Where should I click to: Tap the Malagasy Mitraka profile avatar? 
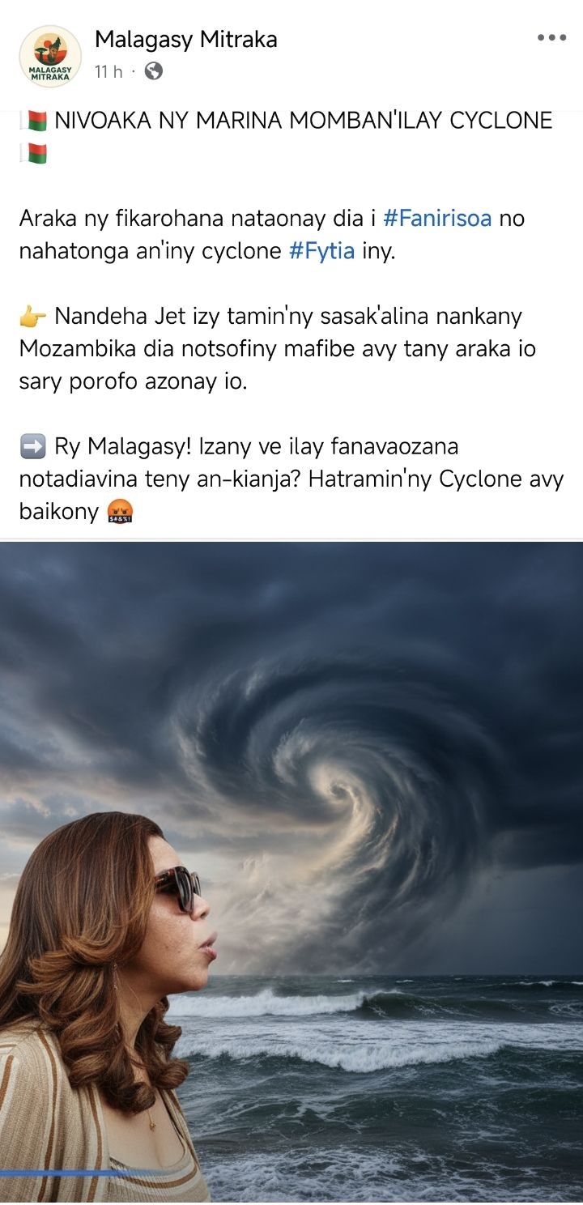[x=50, y=57]
